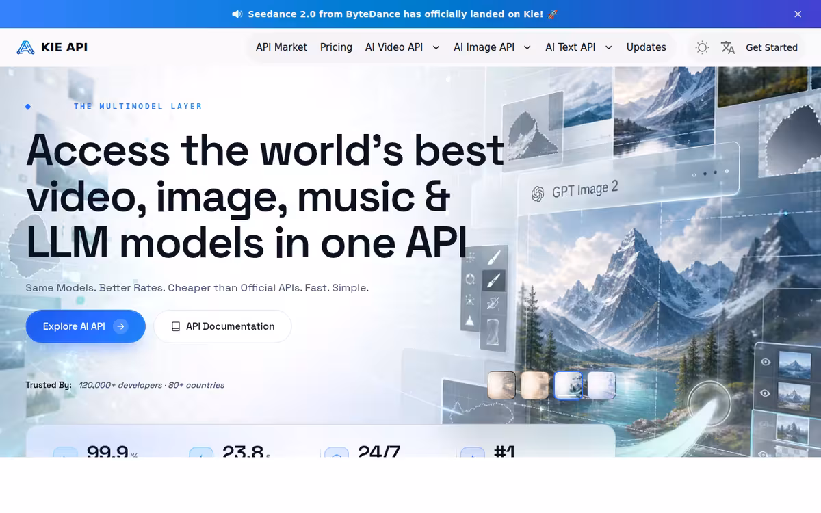Click the megaphone icon in the banner
821x513 pixels.
coord(237,14)
